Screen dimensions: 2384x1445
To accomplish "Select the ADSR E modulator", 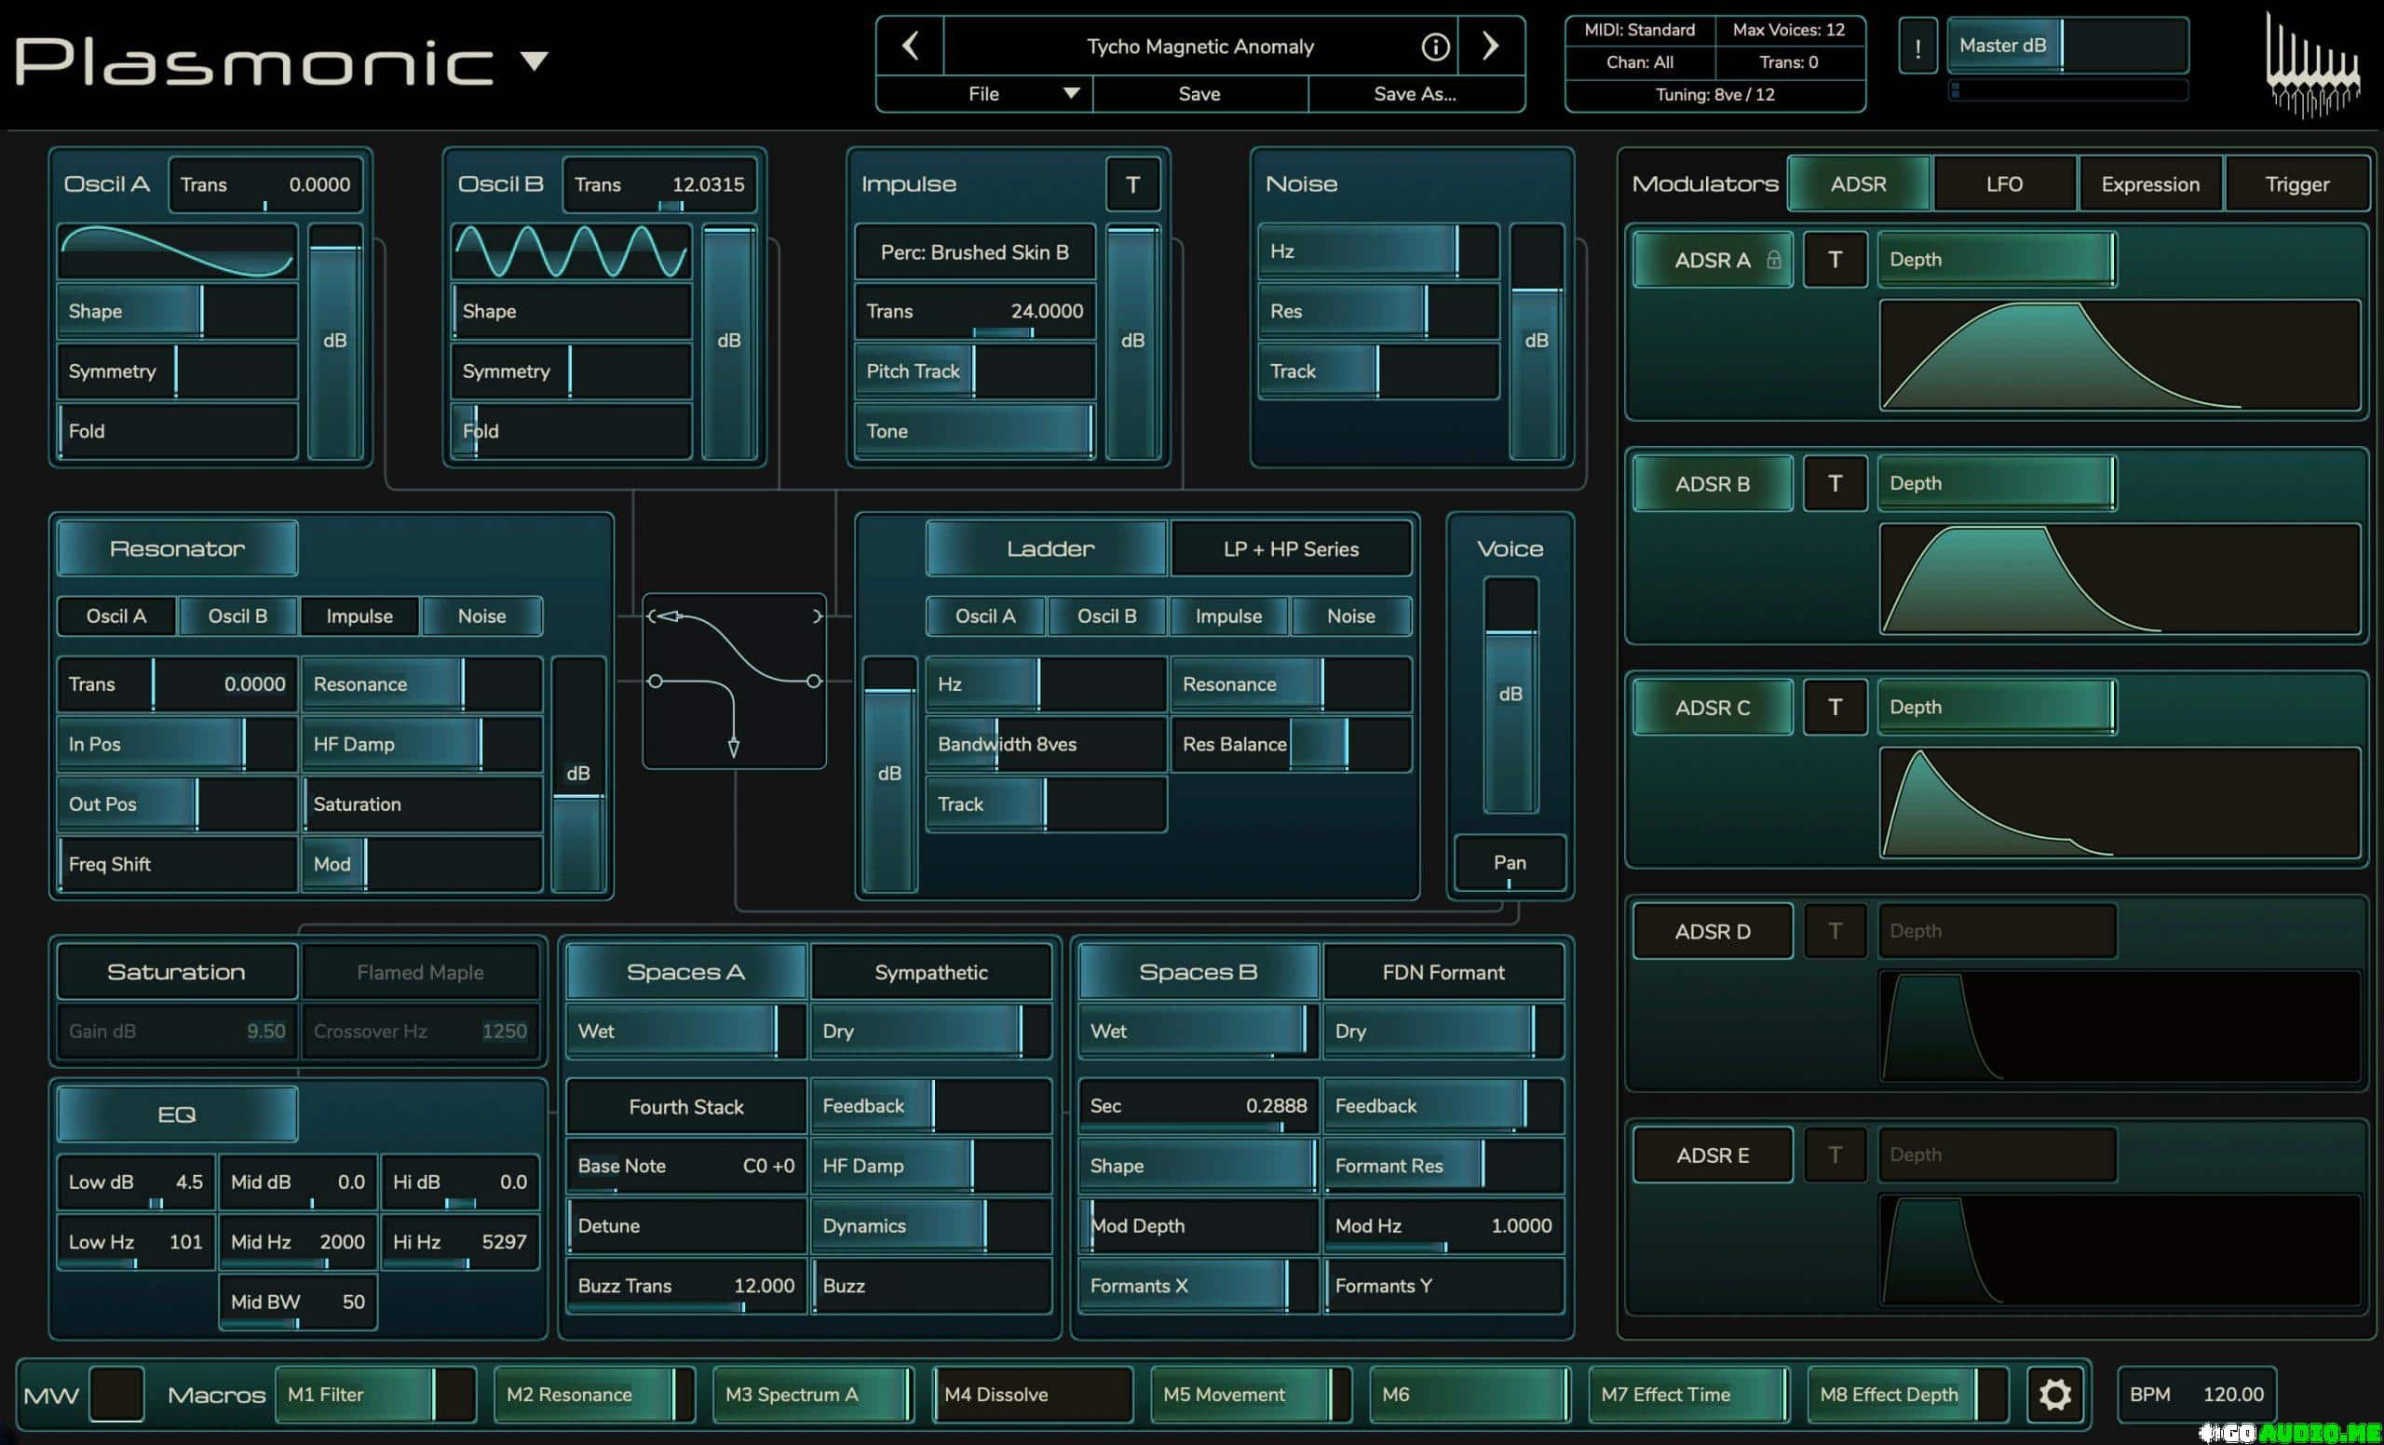I will pyautogui.click(x=1713, y=1155).
